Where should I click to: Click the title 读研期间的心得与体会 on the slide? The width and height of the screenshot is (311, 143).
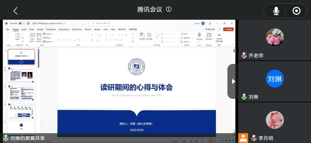(136, 87)
